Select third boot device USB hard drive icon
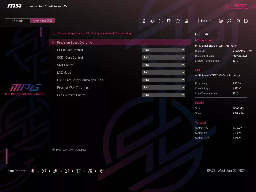This screenshot has height=192, width=256. coord(55,171)
